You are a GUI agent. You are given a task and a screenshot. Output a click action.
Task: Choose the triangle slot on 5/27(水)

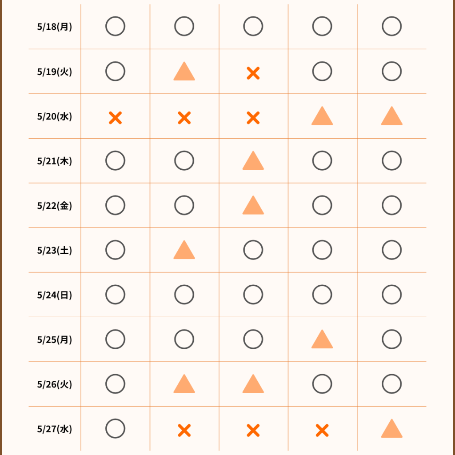click(391, 429)
